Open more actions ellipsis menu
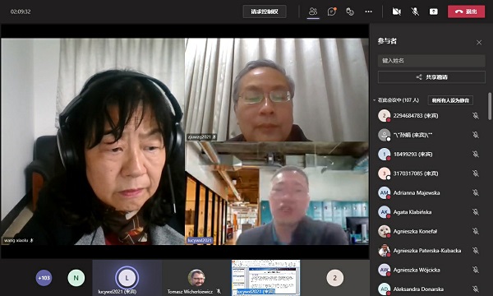This screenshot has width=493, height=296. pyautogui.click(x=368, y=12)
